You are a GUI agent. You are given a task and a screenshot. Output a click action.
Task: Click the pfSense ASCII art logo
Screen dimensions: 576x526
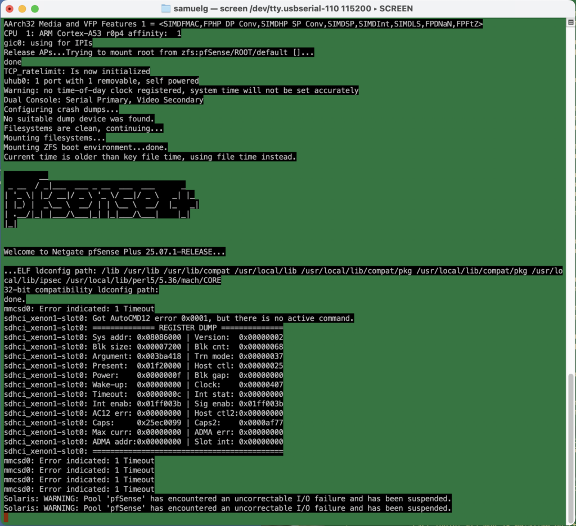101,199
